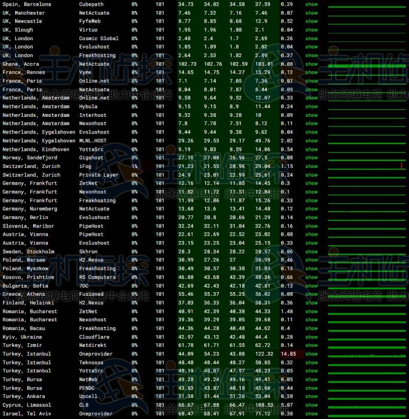
Task: Click latency graph with red spike for Zurich iFog
Action: 367,167
